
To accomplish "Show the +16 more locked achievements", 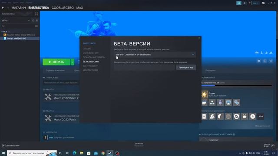I will [261, 117].
